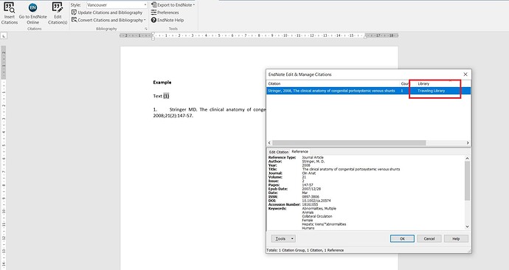The height and width of the screenshot is (270, 509).
Task: Click the bibliography entry Stringer MD
Action: pyautogui.click(x=210, y=113)
